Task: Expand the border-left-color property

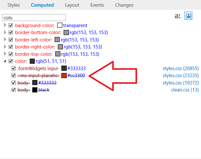Action: pos(5,40)
